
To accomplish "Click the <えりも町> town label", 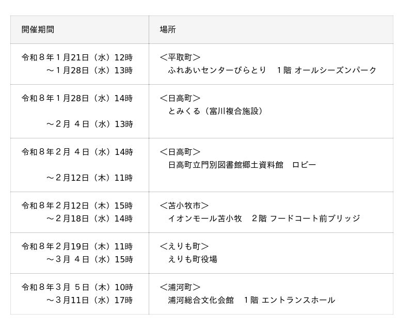I will (x=184, y=246).
